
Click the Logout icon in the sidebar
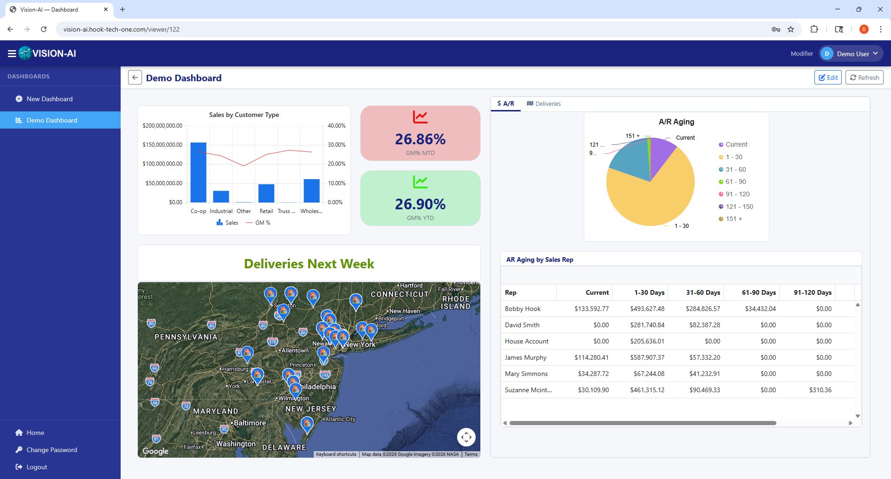pos(19,467)
